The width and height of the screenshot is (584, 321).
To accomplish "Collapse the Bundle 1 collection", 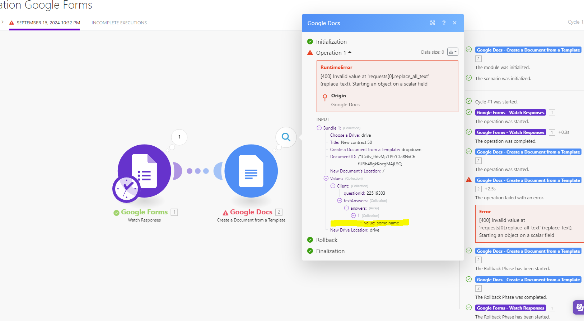I will [319, 128].
